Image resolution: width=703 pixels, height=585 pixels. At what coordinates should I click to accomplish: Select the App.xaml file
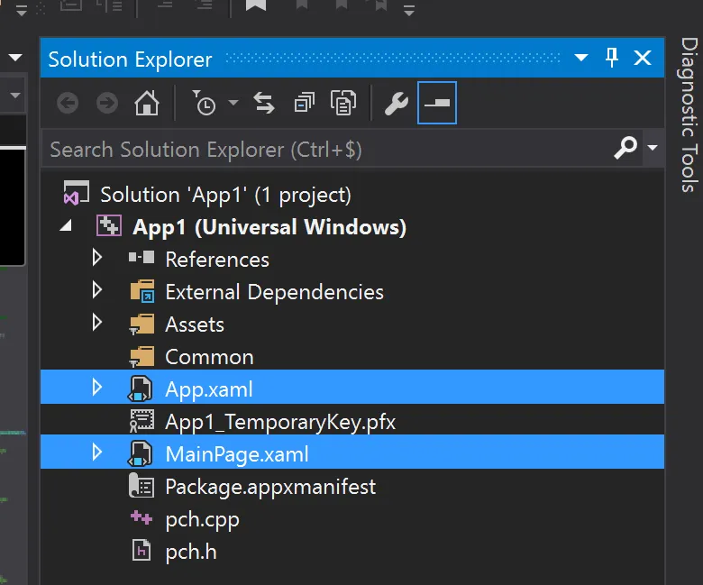(209, 389)
